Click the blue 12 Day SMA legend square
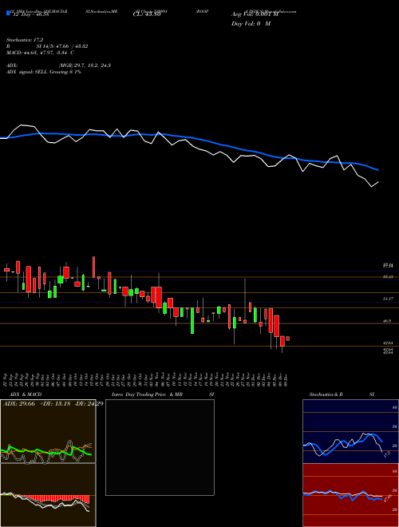 8,13
